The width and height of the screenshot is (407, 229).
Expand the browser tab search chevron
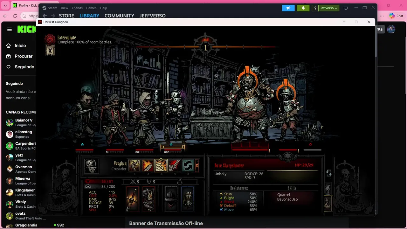(x=5, y=5)
